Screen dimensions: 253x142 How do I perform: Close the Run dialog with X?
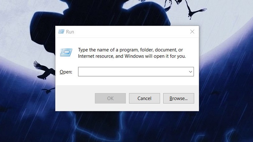[192, 32]
